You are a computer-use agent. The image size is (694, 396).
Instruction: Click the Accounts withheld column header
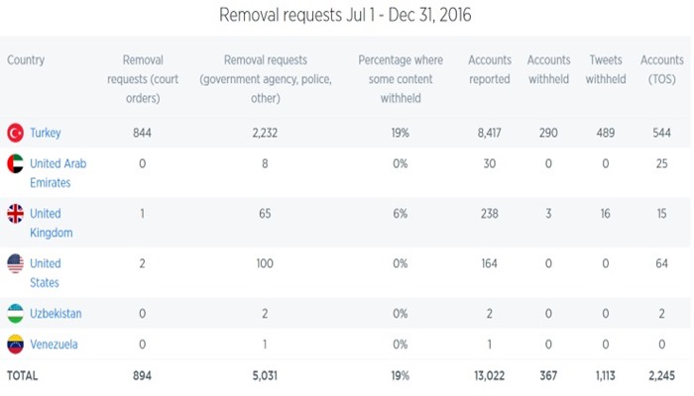pos(548,69)
